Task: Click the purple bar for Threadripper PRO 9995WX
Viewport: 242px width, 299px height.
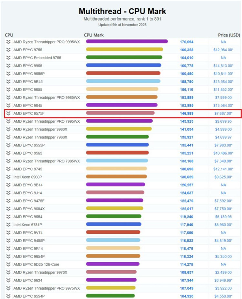Action: click(127, 42)
